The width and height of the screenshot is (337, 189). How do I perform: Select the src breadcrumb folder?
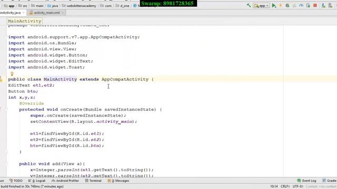(x=23, y=6)
